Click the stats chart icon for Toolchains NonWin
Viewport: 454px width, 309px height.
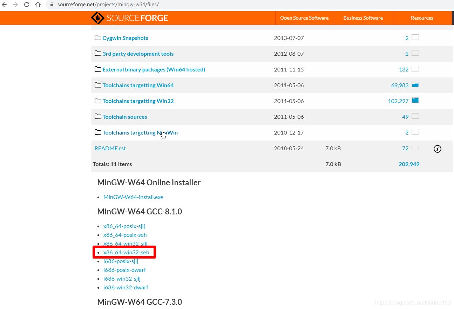(415, 132)
